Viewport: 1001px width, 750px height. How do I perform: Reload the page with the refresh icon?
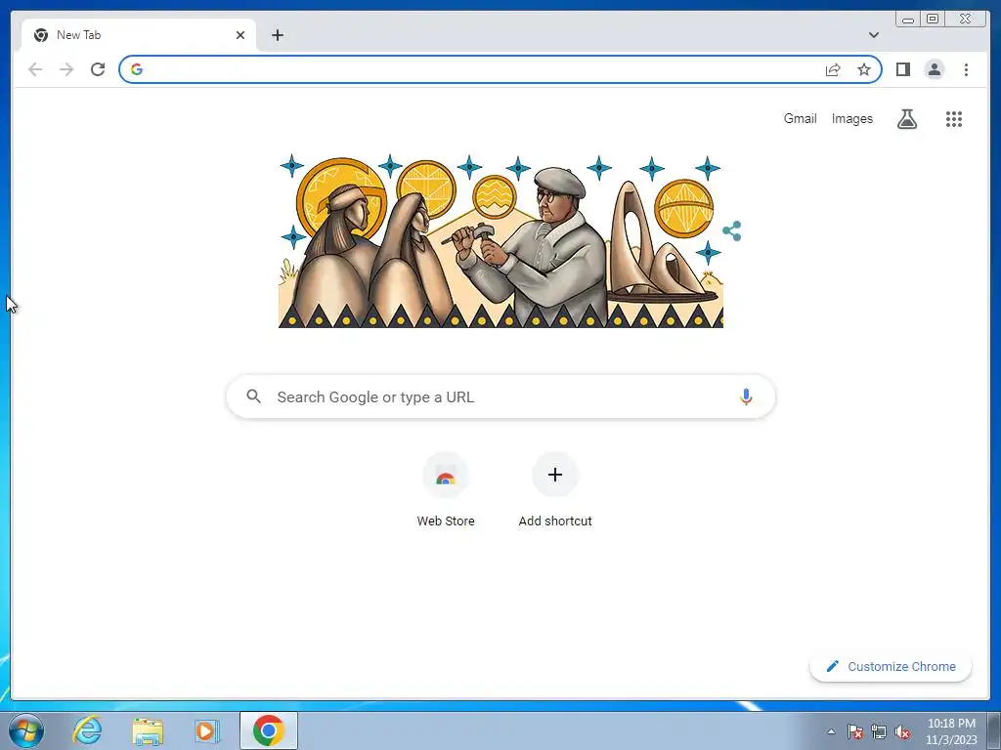tap(98, 69)
